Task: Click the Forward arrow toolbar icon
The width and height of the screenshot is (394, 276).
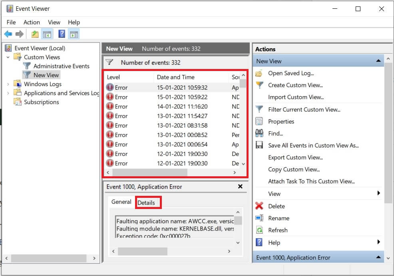Action: [x=19, y=34]
